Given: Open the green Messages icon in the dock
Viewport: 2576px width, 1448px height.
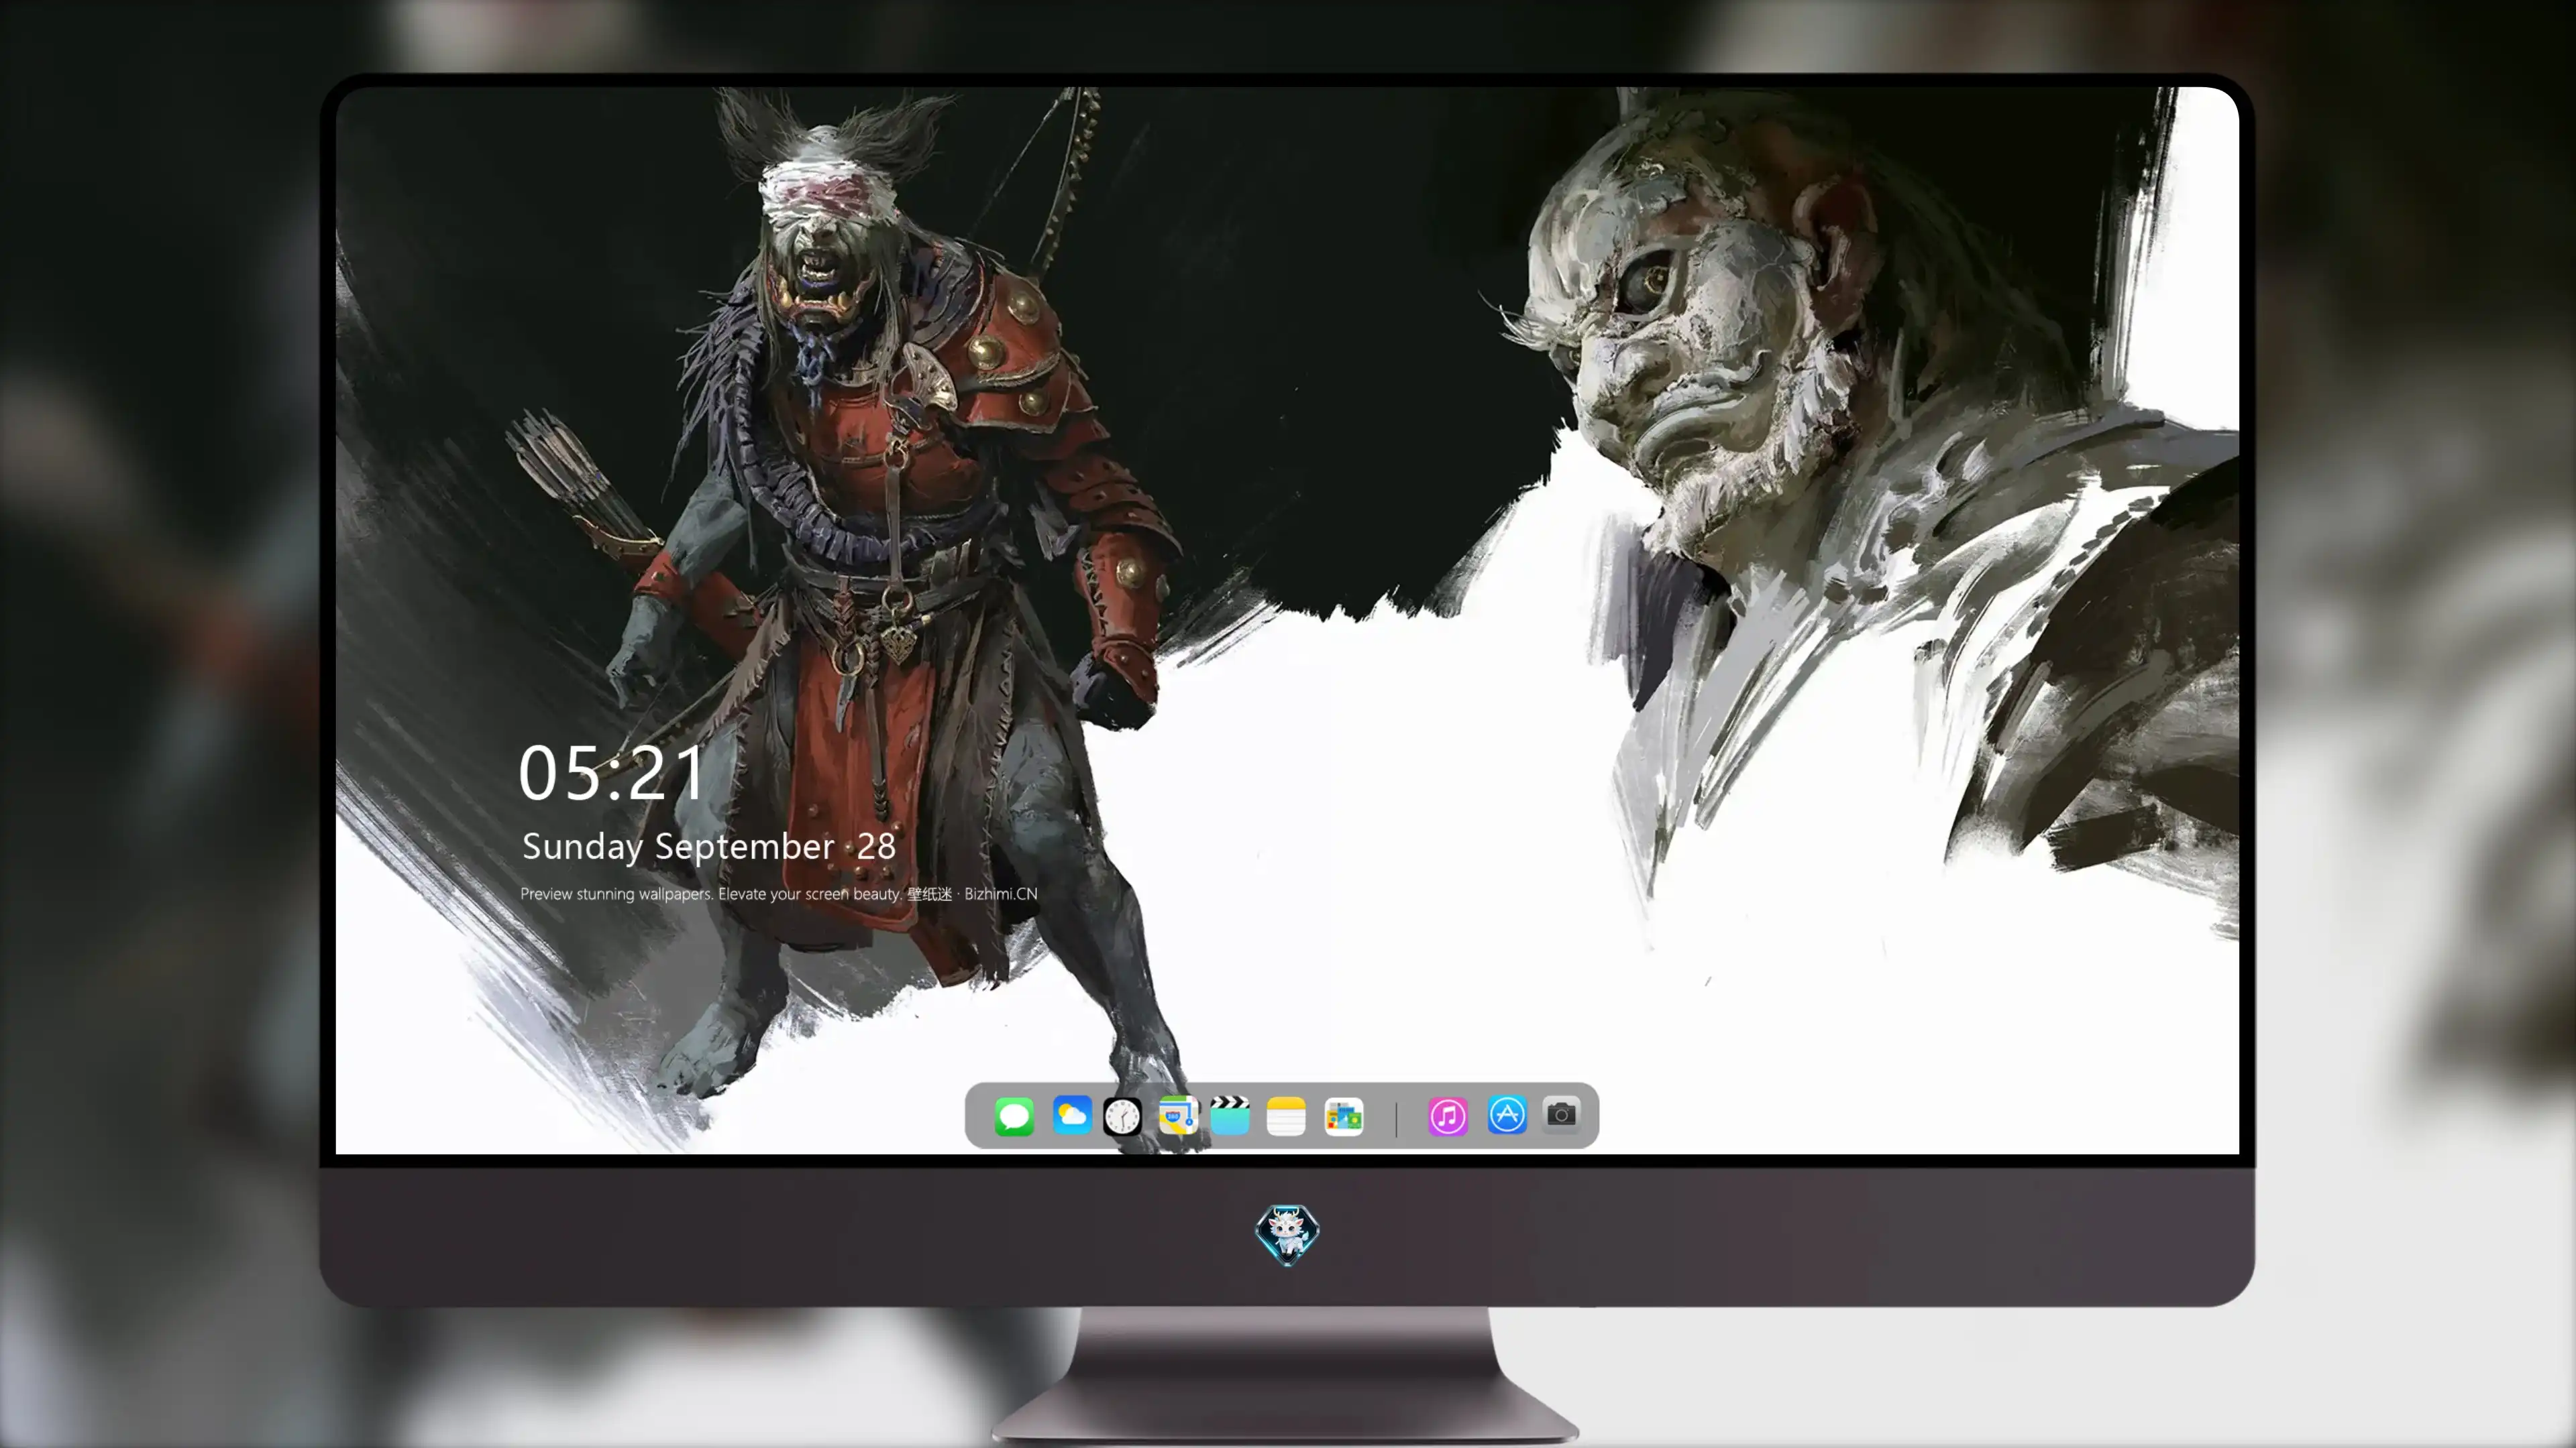Looking at the screenshot, I should [x=1014, y=1116].
